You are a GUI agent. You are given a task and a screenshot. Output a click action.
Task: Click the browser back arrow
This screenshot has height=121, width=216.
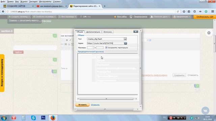point(3,12)
